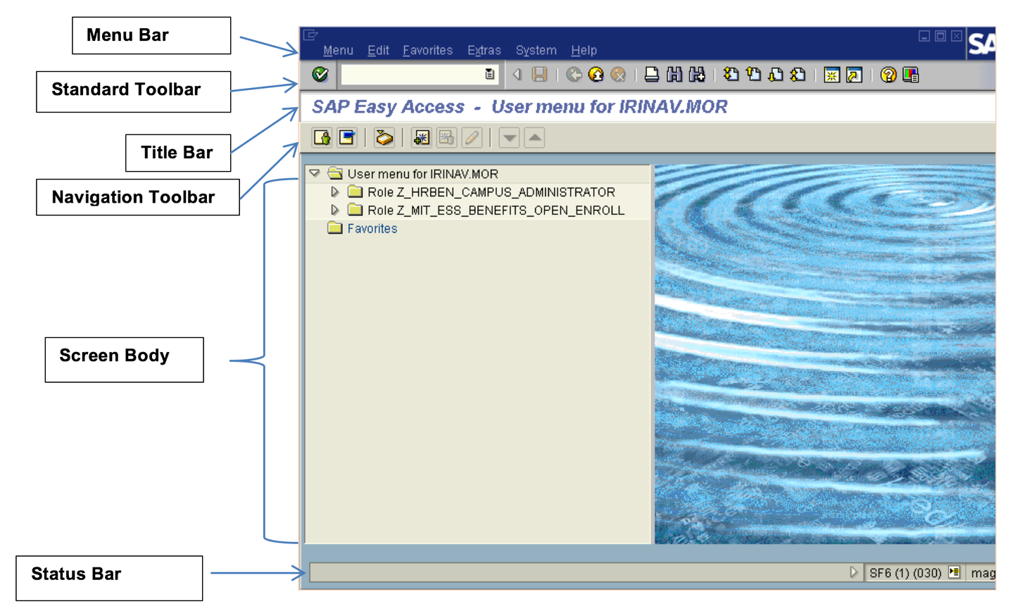1013x611 pixels.
Task: Click the Move Favorites Down arrow button
Action: click(509, 137)
